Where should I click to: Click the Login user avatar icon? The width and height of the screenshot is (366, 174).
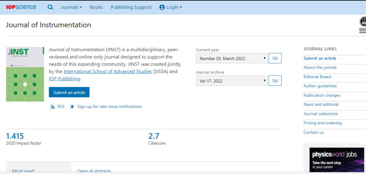pos(162,7)
